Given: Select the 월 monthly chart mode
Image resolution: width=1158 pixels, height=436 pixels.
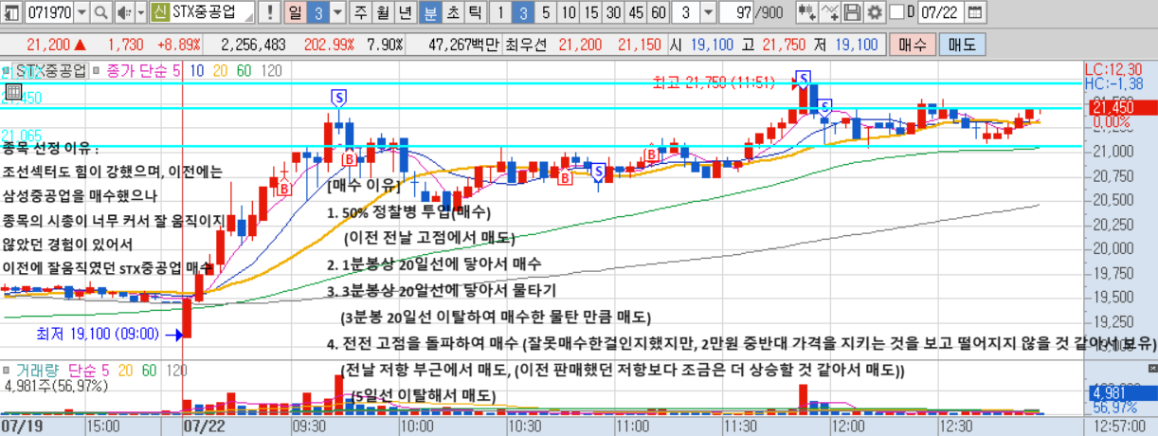Looking at the screenshot, I should click(383, 13).
